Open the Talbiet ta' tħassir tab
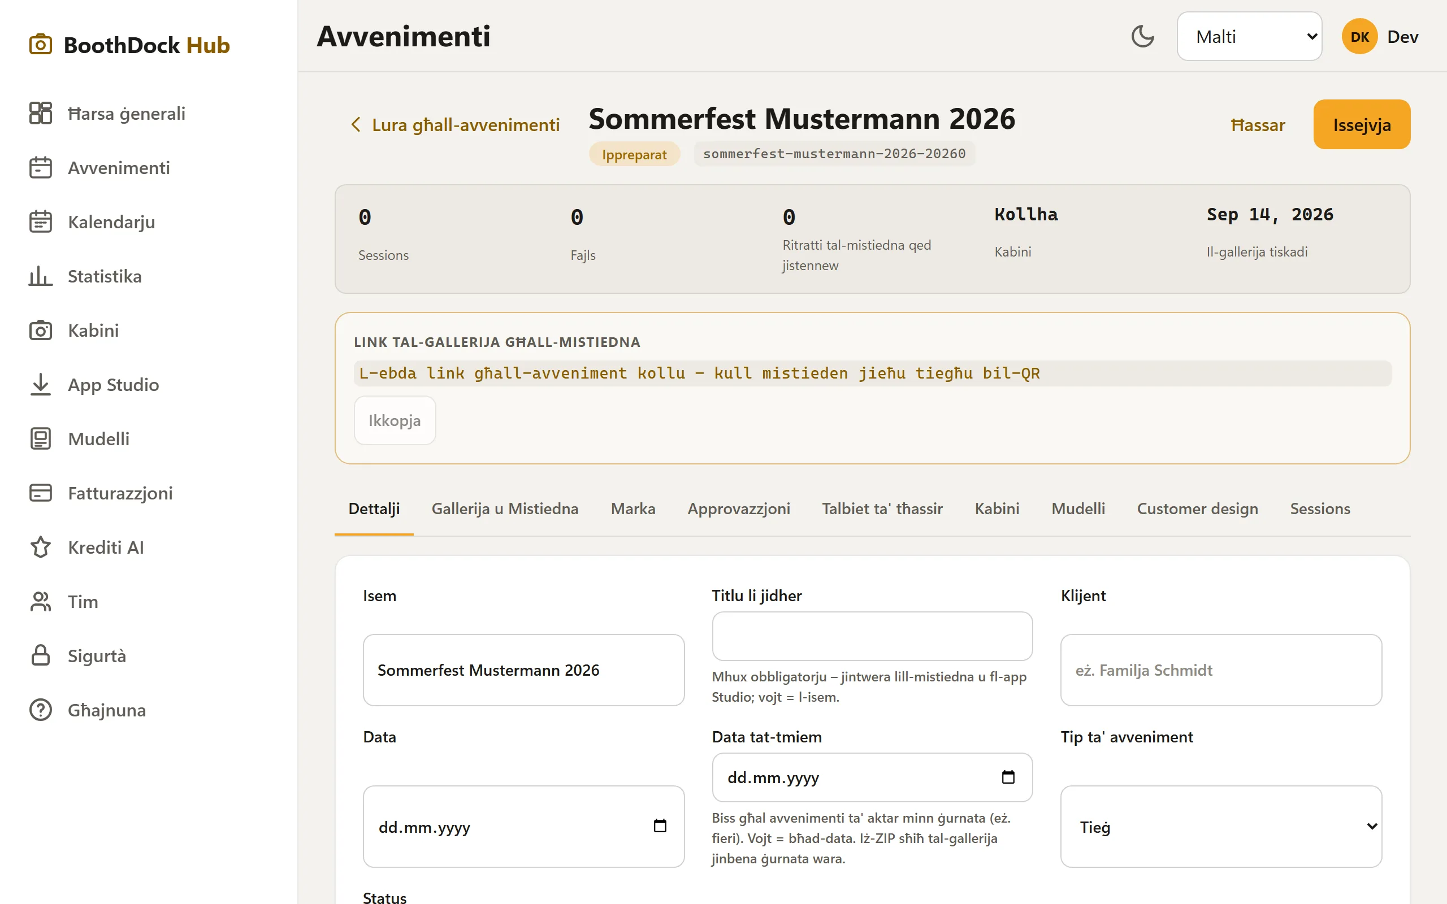Screen dimensions: 1447x904 pyautogui.click(x=882, y=509)
